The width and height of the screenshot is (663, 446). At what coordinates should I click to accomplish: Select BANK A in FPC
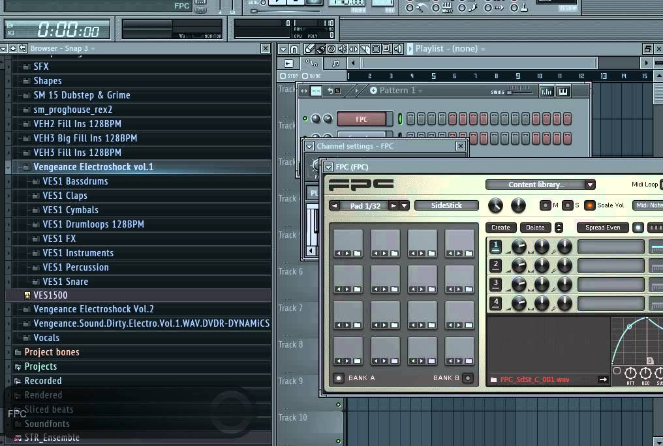click(339, 378)
